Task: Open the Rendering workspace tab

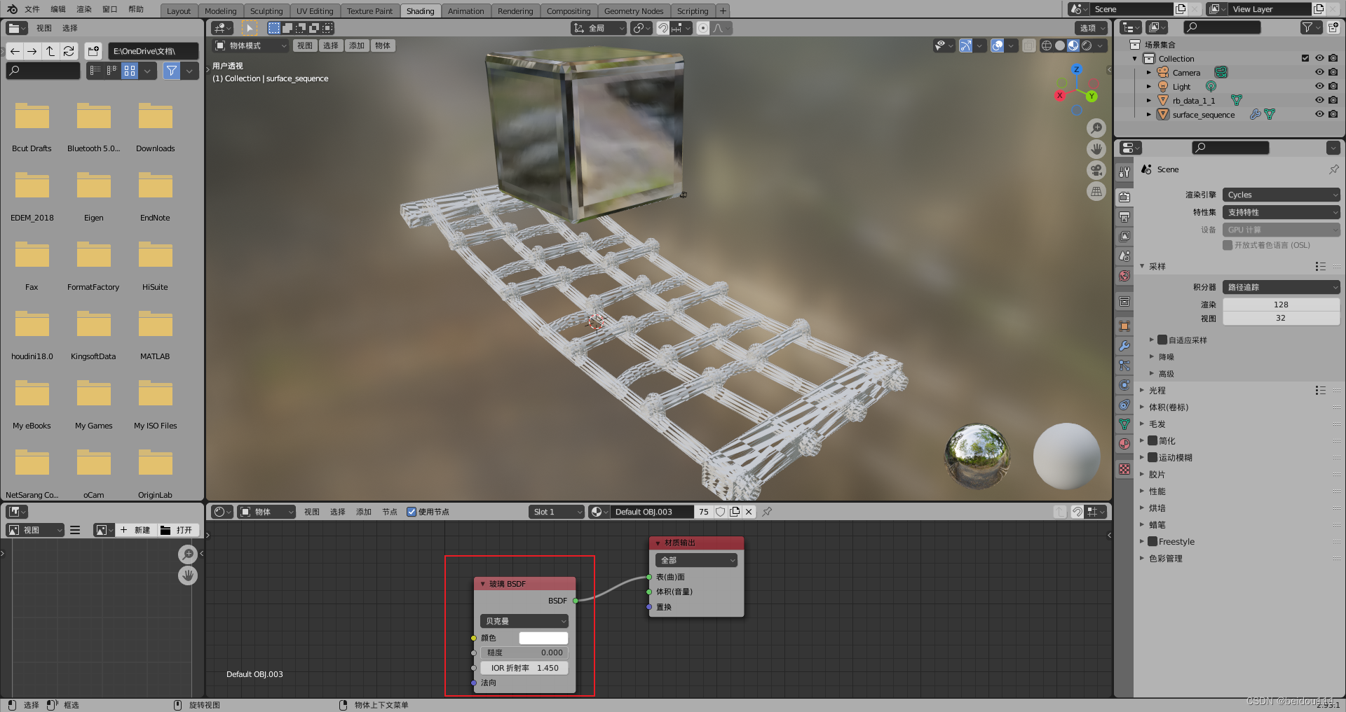Action: (x=515, y=11)
